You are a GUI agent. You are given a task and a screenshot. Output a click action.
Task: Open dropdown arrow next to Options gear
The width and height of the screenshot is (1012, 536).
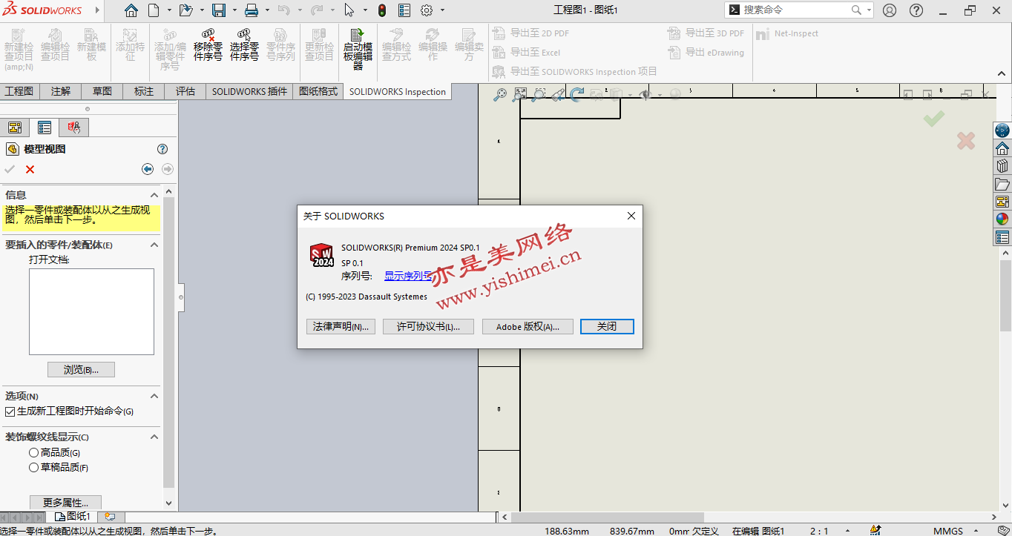tap(443, 10)
